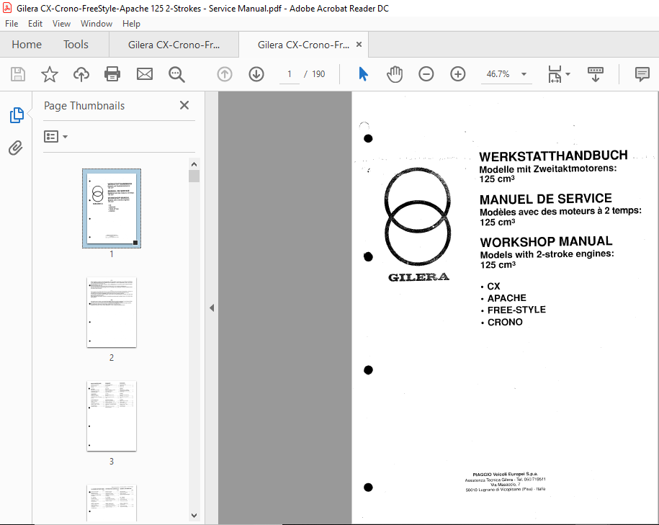
Task: Click the GILERA logo text
Action: [418, 277]
